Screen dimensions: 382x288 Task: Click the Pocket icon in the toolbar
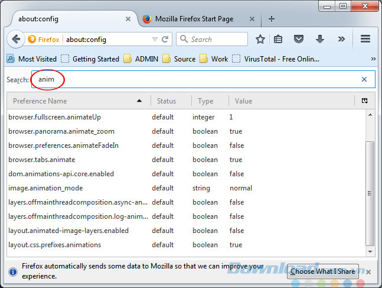pos(299,40)
